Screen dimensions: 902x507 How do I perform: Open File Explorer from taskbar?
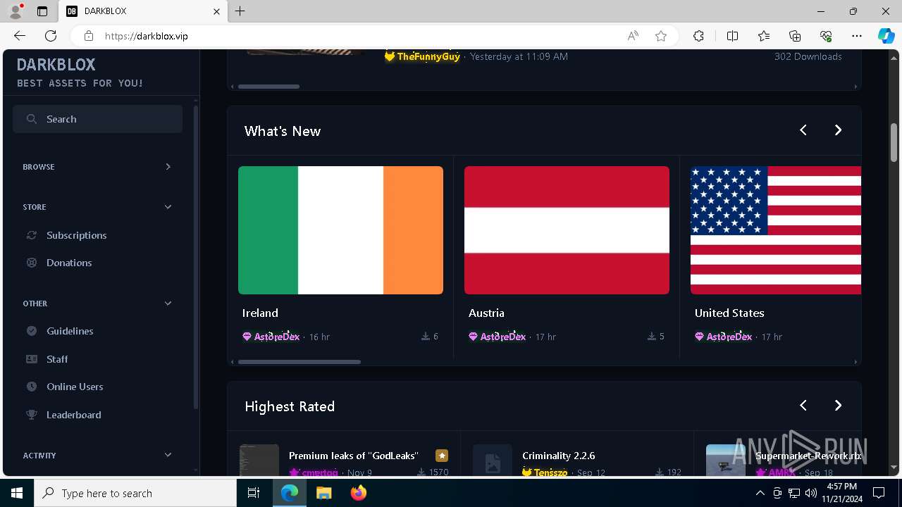click(324, 493)
